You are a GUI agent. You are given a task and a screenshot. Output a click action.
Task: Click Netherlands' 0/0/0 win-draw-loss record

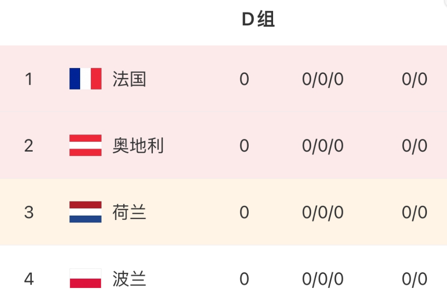tap(322, 212)
